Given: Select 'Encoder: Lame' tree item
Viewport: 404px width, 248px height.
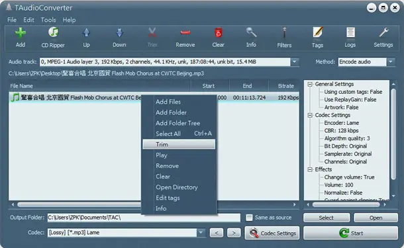Looking at the screenshot, I should tap(342, 123).
